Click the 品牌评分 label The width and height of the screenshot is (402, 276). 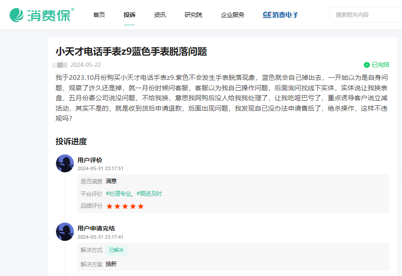click(92, 206)
